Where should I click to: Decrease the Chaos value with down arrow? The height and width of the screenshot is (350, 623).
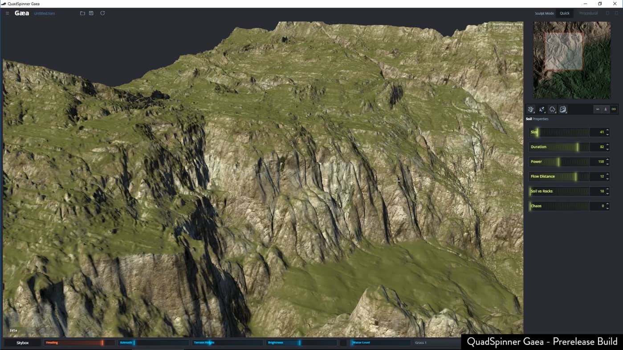pyautogui.click(x=607, y=208)
